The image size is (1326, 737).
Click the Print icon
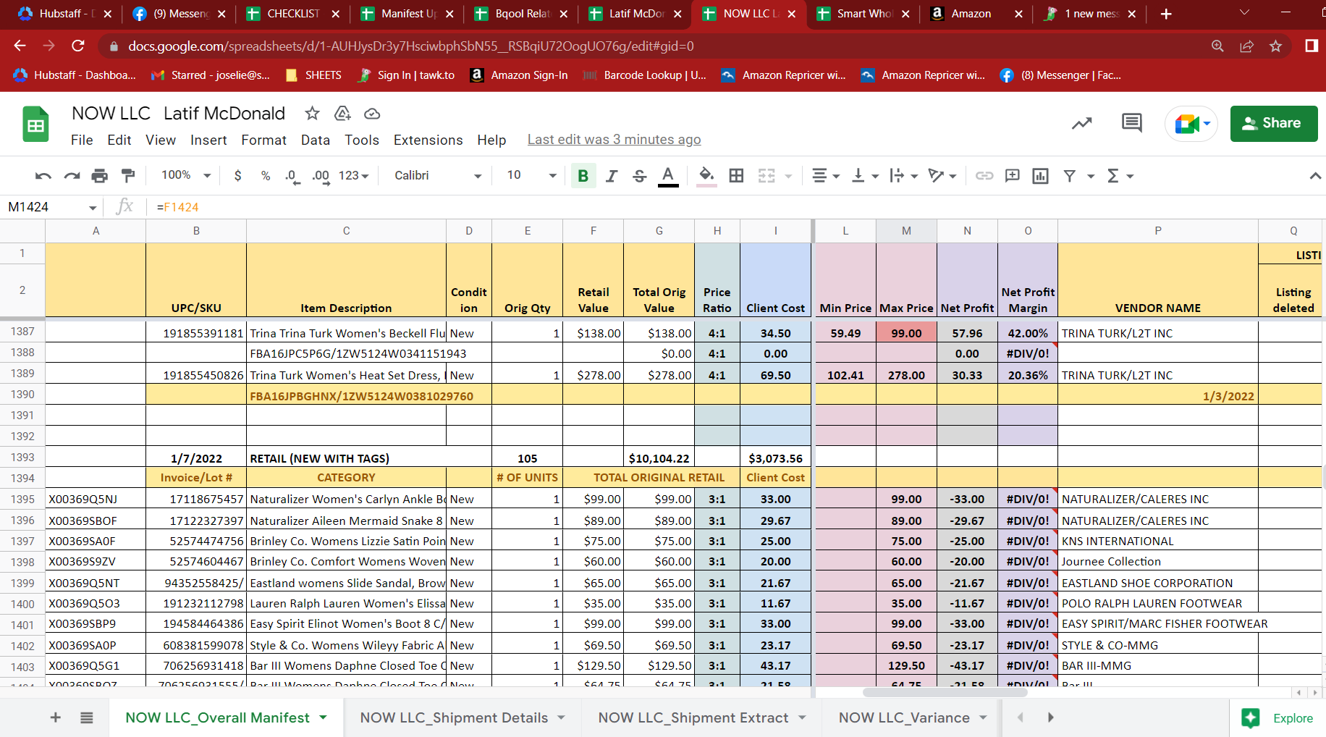[100, 176]
